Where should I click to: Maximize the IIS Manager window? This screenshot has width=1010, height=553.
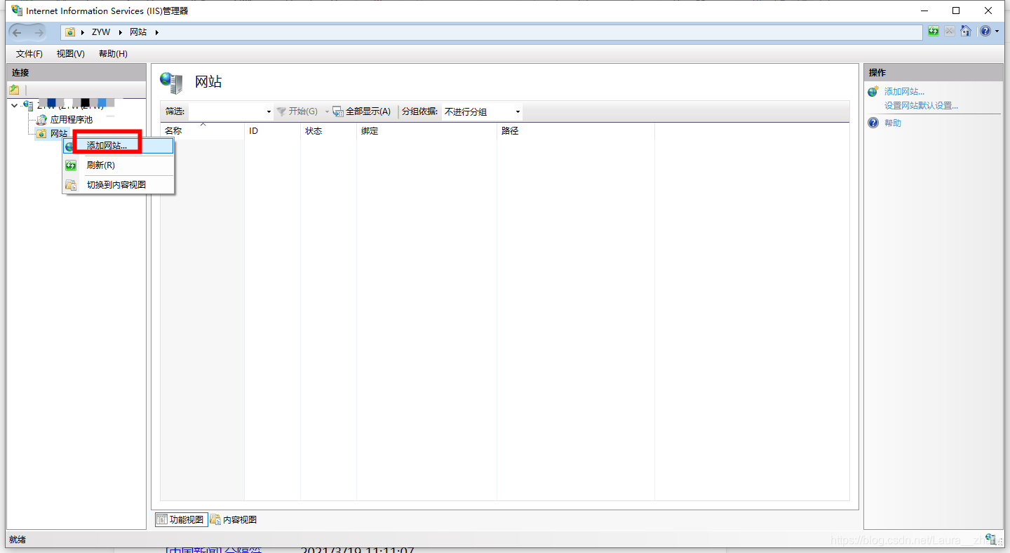tap(956, 11)
